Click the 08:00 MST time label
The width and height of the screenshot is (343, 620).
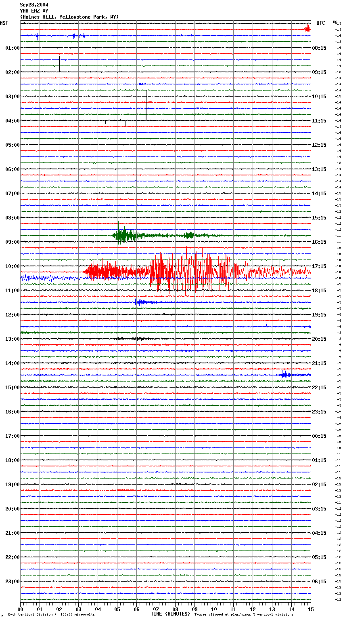[x=13, y=218]
